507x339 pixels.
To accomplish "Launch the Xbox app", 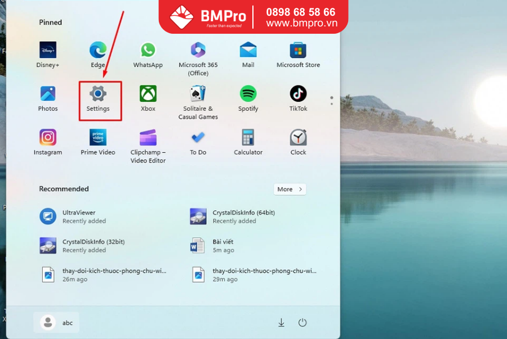I will [148, 99].
